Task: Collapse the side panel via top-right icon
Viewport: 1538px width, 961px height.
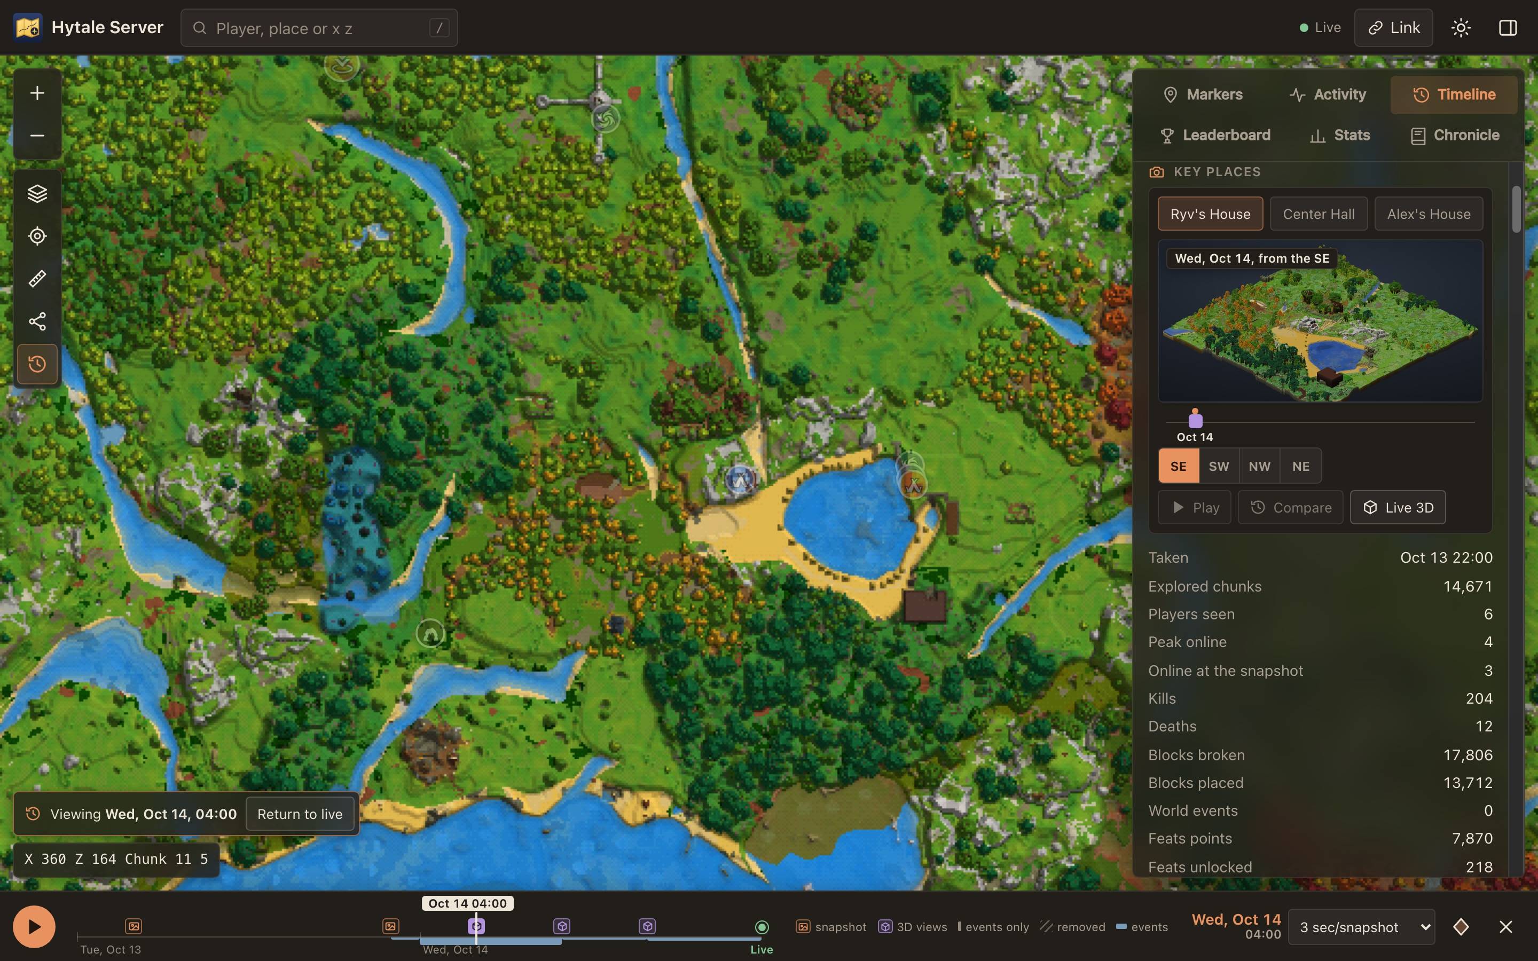Action: [1508, 28]
